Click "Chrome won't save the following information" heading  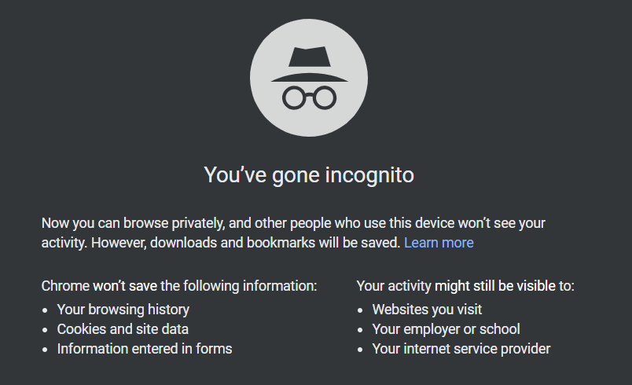[179, 286]
